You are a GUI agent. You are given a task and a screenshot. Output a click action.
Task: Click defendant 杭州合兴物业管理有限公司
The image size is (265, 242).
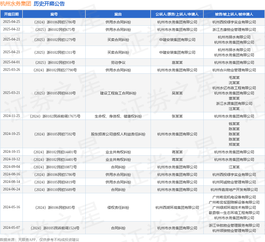(234, 70)
